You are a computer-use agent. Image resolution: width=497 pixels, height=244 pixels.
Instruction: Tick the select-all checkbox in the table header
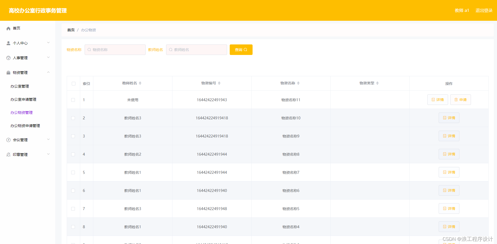(74, 84)
